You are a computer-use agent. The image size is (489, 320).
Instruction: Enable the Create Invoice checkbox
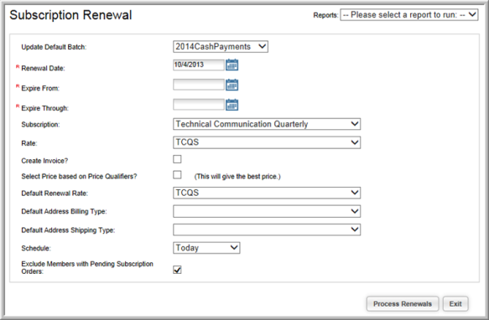[177, 159]
